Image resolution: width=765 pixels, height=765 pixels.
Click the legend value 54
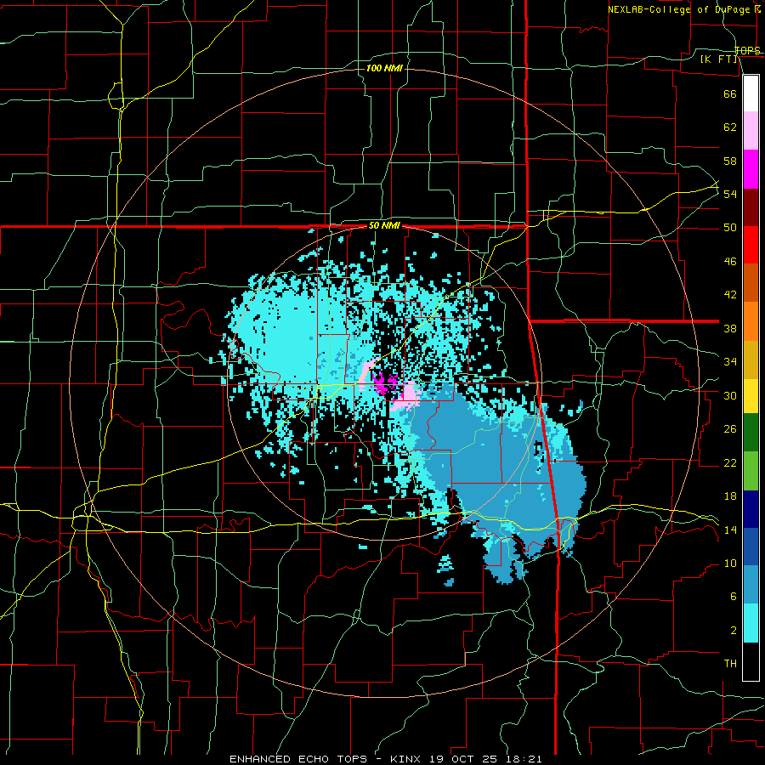(730, 194)
